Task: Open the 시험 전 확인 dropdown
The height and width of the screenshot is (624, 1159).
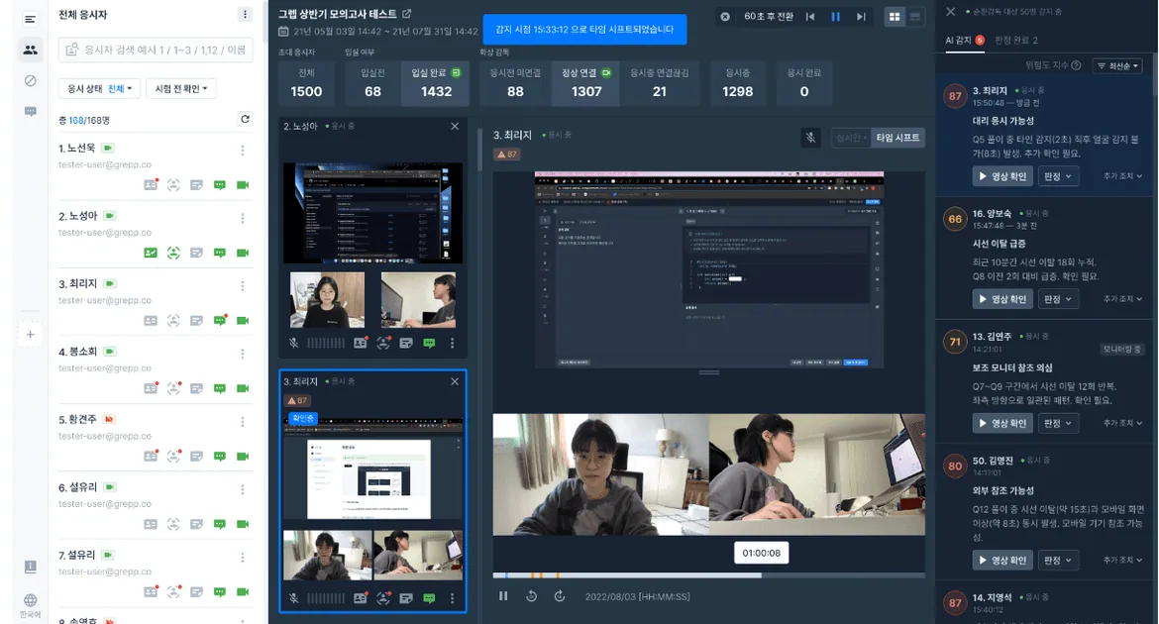Action: (181, 89)
